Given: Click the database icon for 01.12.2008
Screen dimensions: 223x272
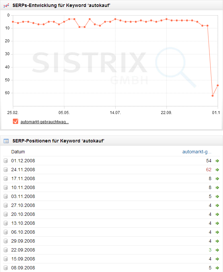Looking at the screenshot, I should (6, 161).
